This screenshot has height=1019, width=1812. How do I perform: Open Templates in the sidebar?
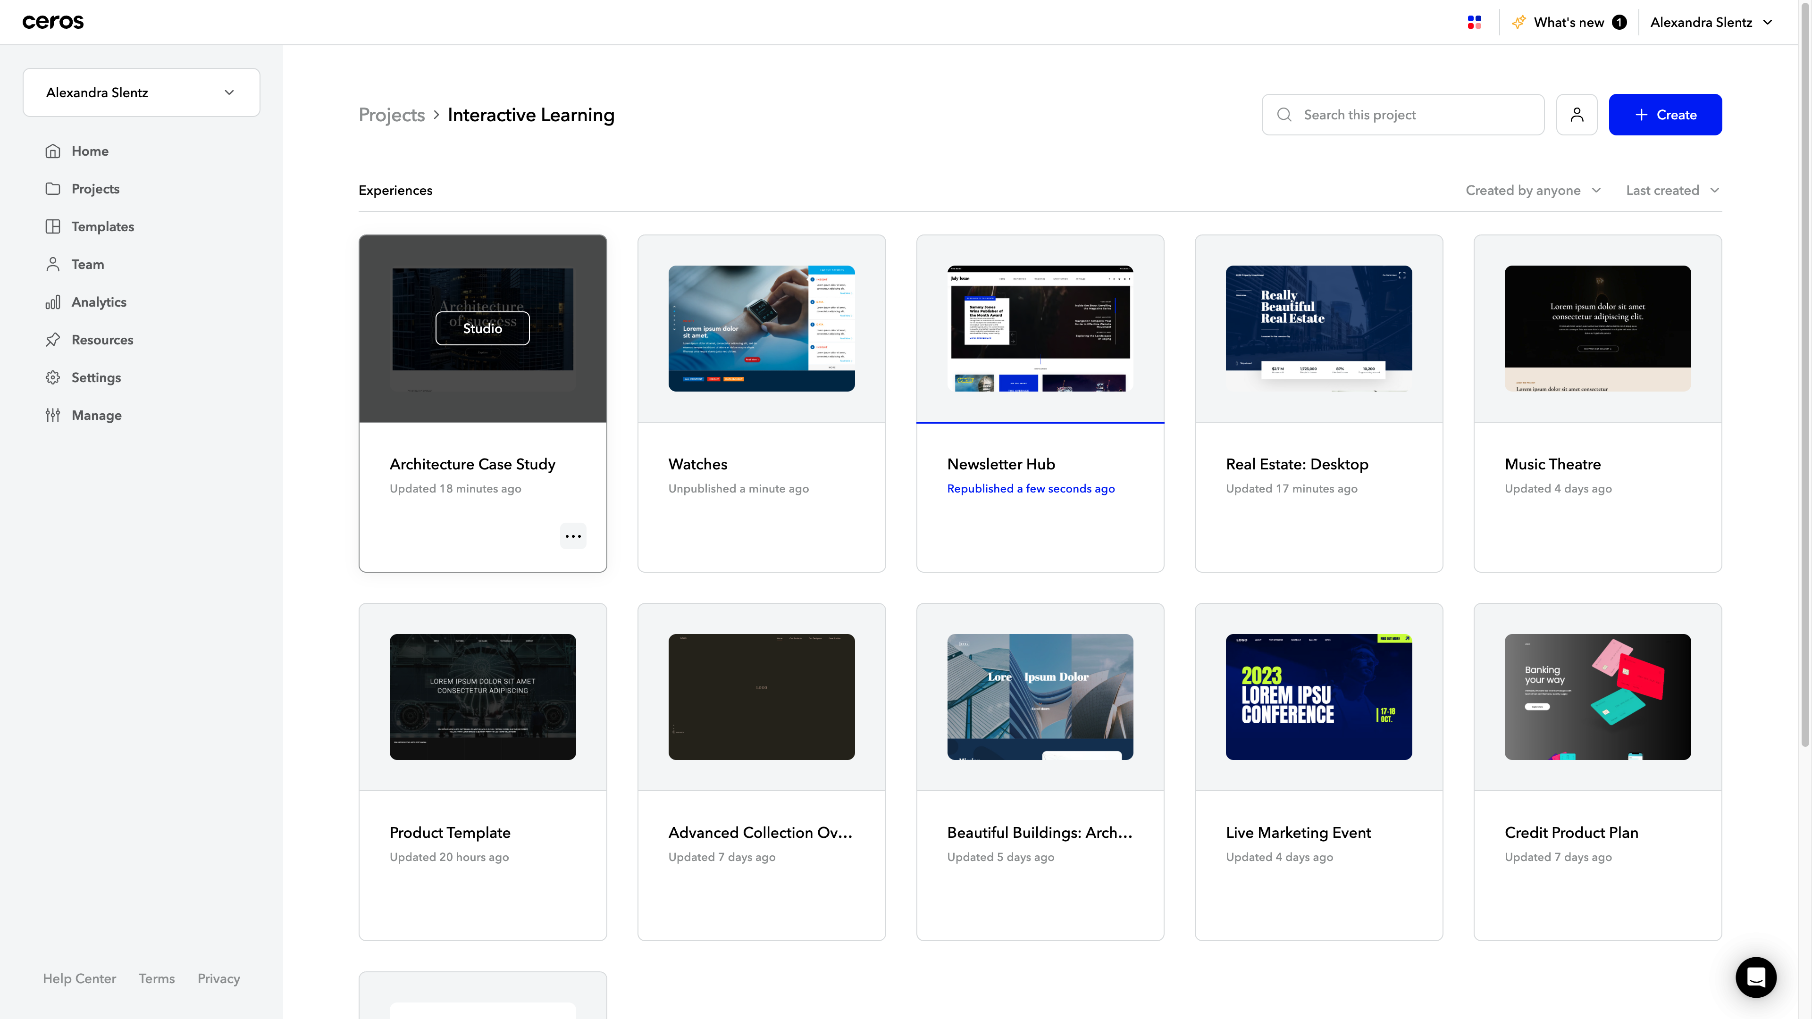tap(103, 226)
